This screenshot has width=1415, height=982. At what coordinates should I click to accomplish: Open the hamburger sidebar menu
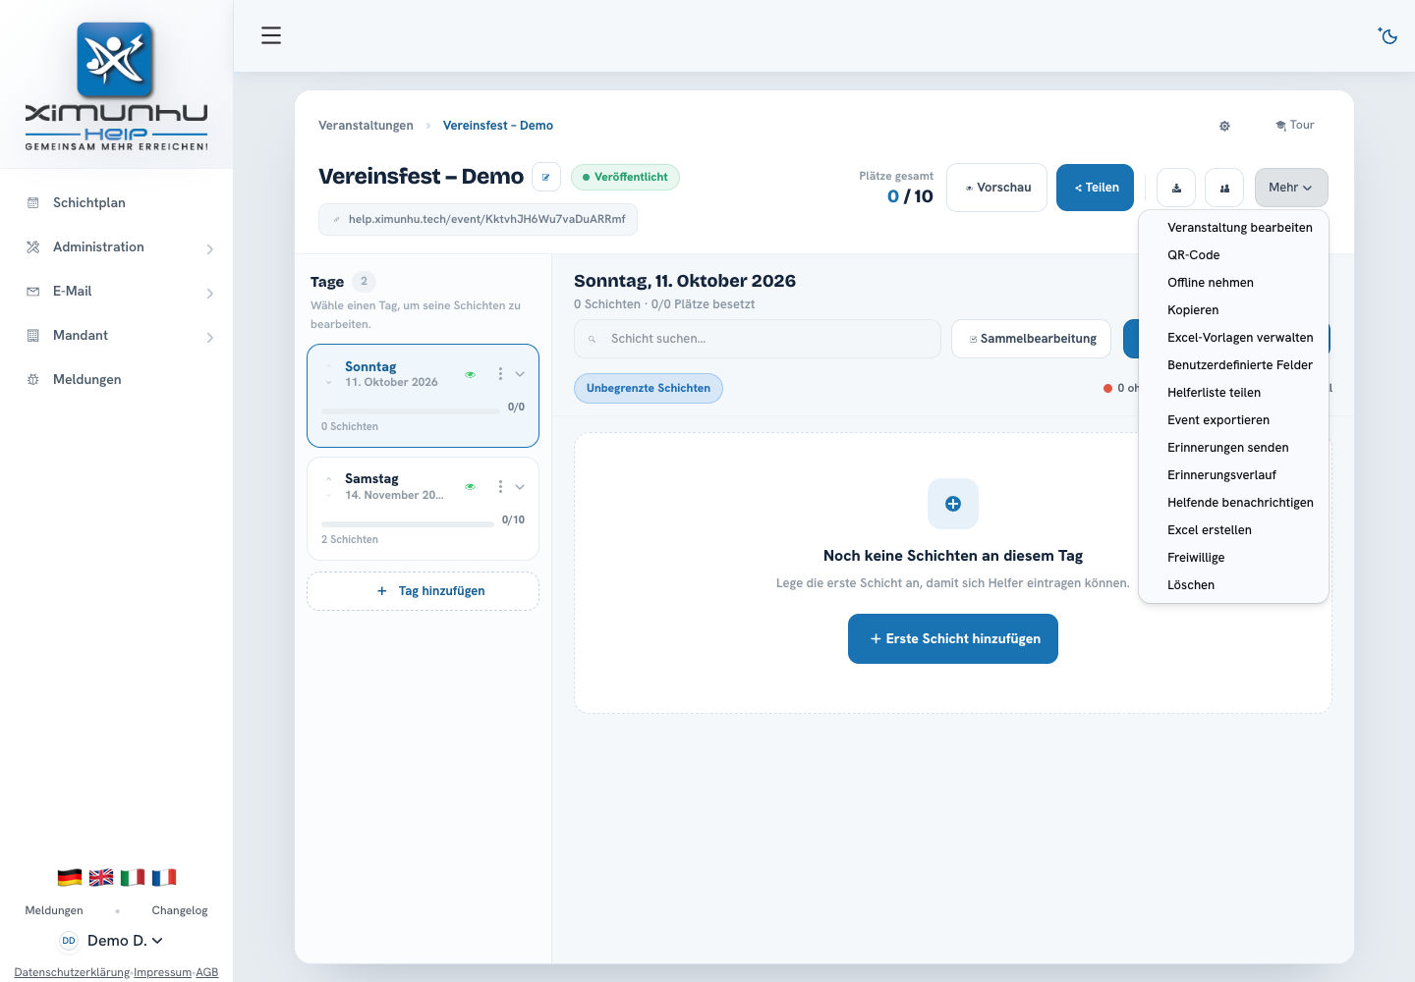click(271, 35)
